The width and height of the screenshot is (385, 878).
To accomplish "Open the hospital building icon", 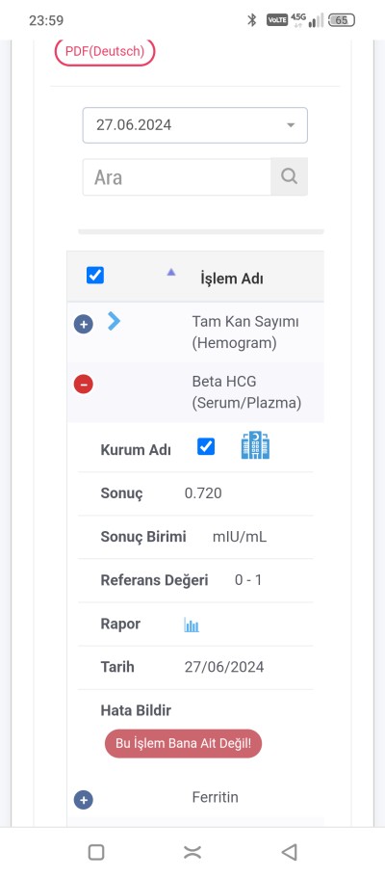I will pyautogui.click(x=255, y=445).
